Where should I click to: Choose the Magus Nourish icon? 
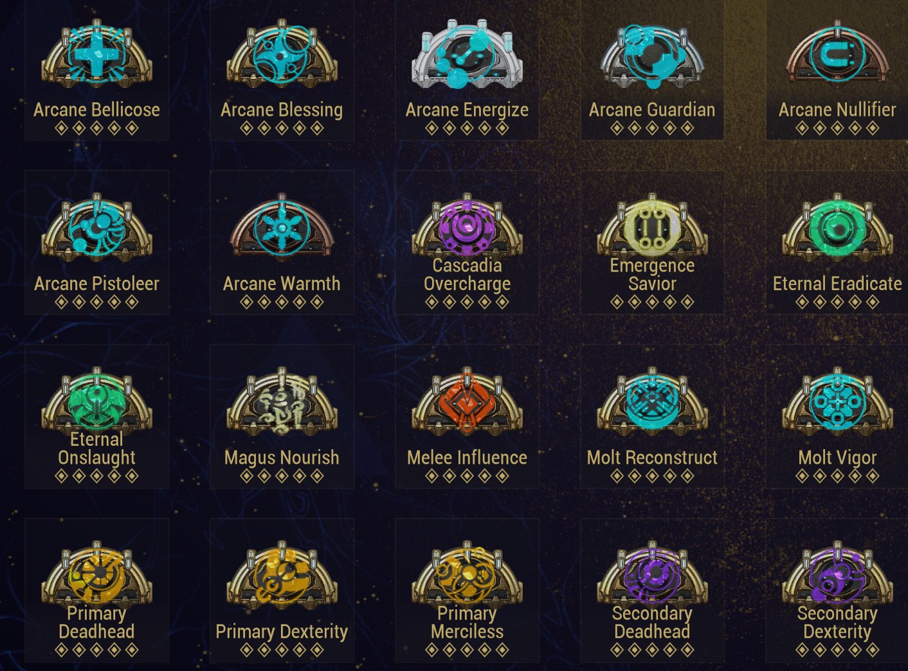pos(282,403)
